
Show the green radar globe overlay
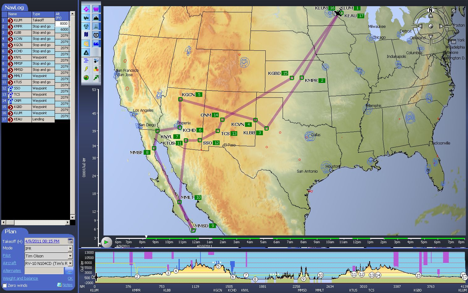click(86, 78)
